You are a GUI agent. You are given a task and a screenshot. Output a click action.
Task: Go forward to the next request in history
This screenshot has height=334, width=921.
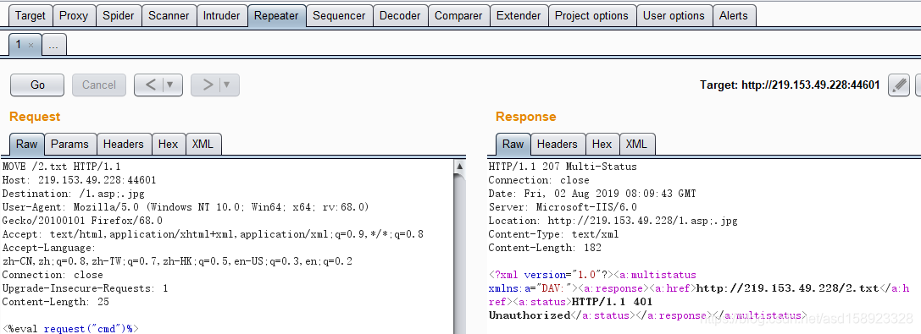click(x=207, y=85)
